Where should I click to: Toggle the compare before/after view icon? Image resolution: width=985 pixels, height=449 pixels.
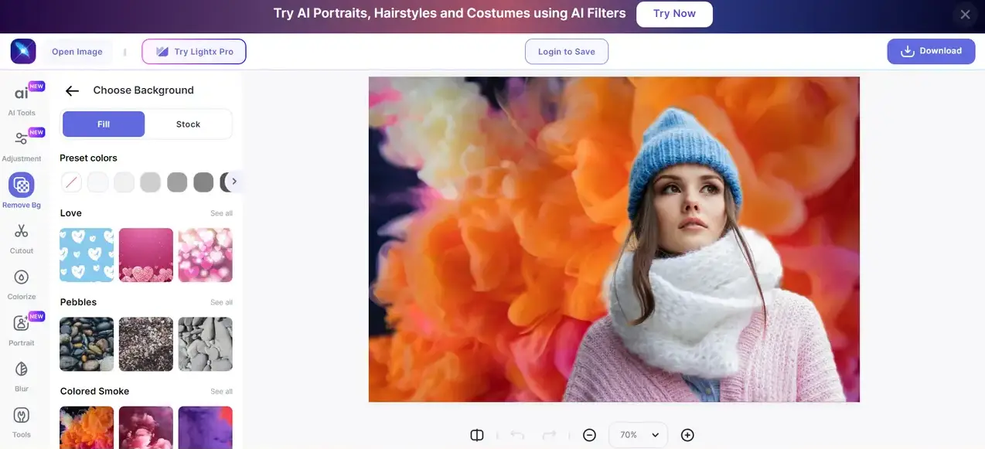[x=477, y=435]
